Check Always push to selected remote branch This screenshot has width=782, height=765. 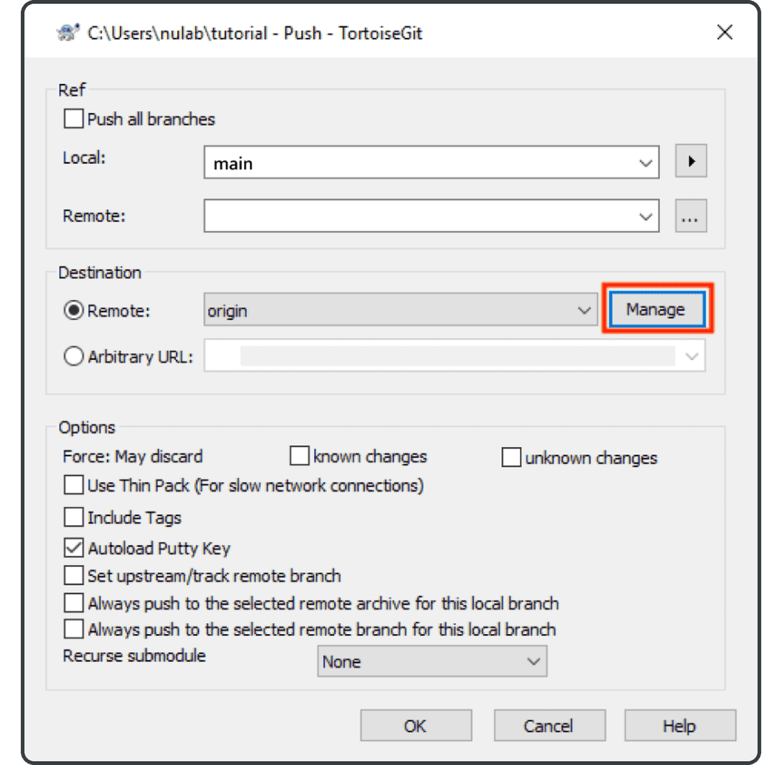pyautogui.click(x=74, y=629)
